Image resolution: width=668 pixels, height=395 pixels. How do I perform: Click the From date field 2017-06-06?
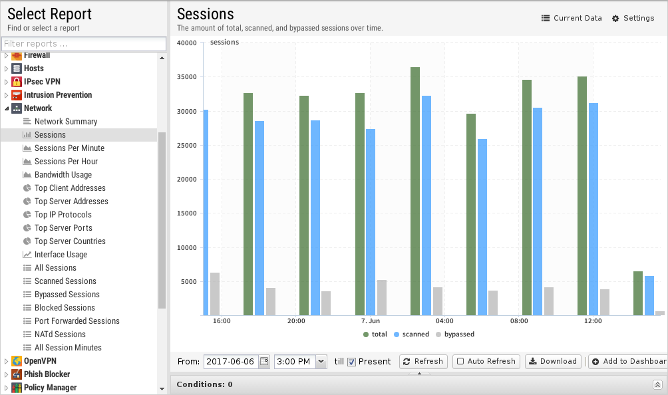(232, 361)
